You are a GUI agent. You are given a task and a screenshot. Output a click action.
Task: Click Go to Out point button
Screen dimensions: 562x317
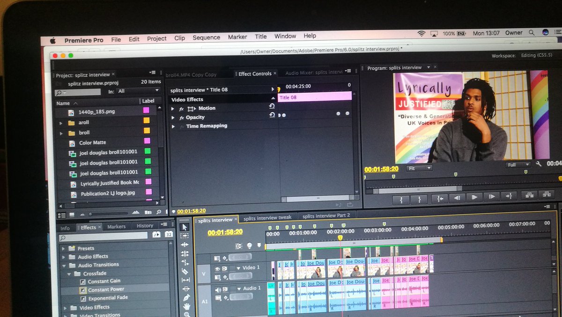coord(509,196)
